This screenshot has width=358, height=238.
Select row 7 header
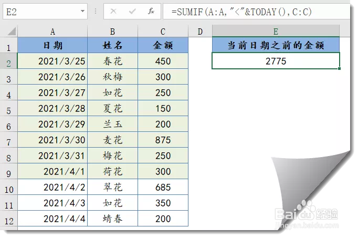click(x=9, y=140)
